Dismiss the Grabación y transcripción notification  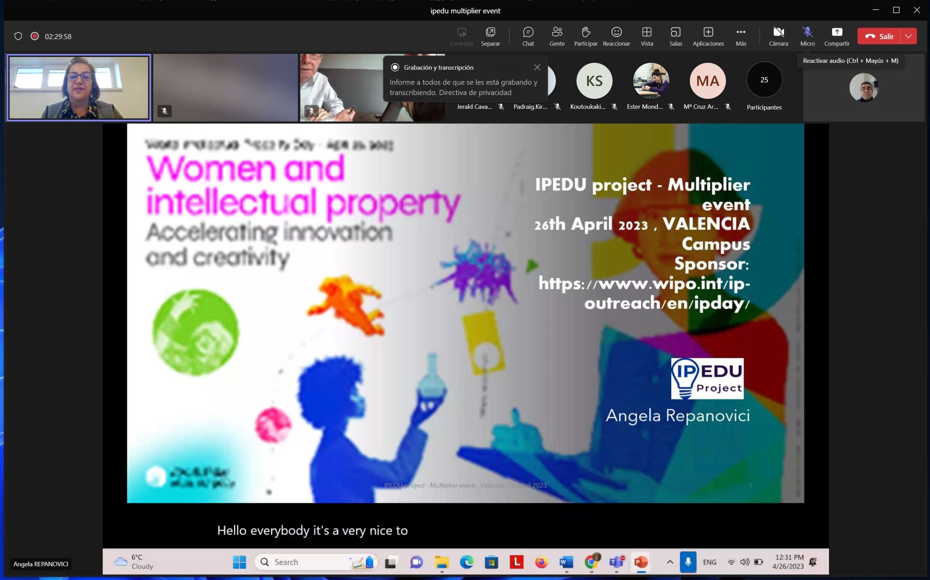(537, 67)
